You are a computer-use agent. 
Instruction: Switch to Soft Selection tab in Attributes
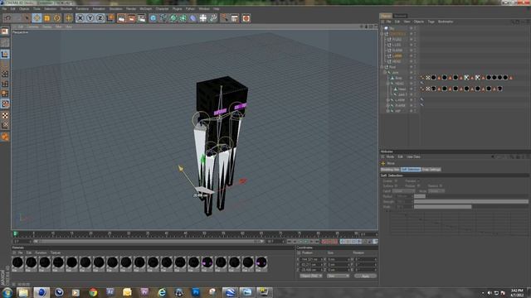(x=411, y=169)
